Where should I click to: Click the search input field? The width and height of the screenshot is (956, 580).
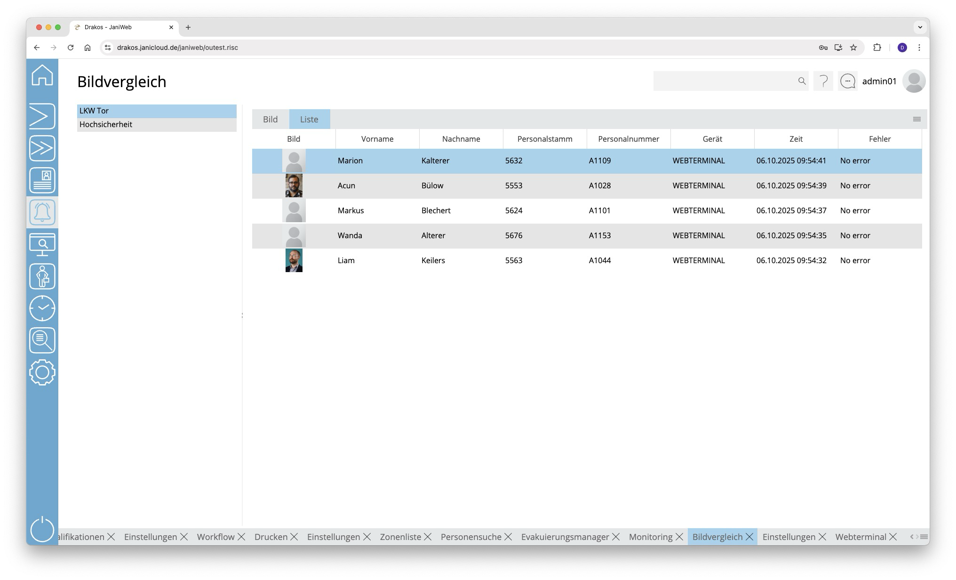pyautogui.click(x=725, y=81)
